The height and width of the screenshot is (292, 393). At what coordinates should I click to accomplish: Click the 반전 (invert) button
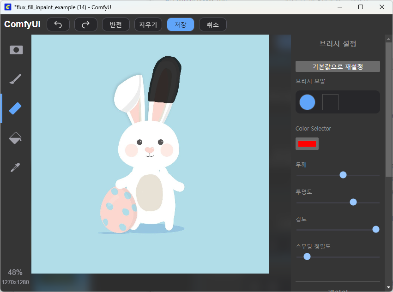(x=116, y=25)
